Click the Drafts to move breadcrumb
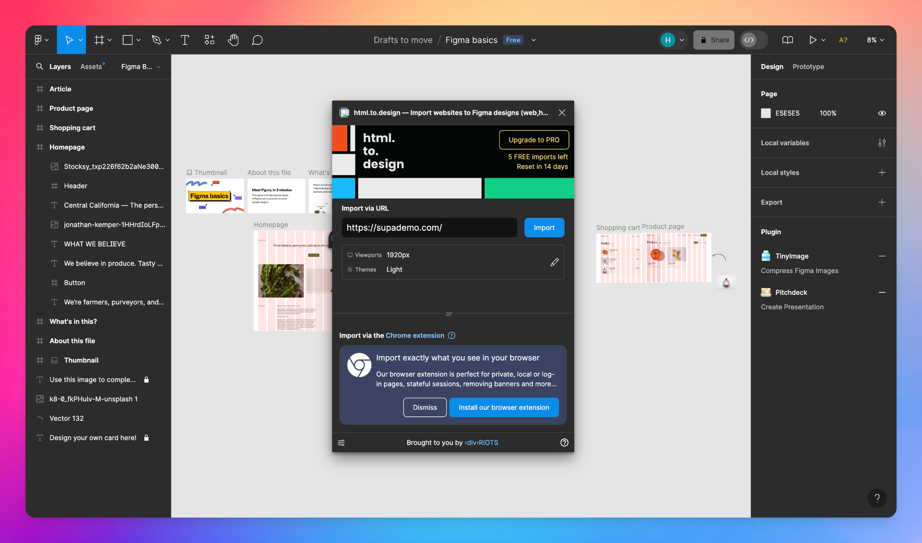 click(x=403, y=40)
